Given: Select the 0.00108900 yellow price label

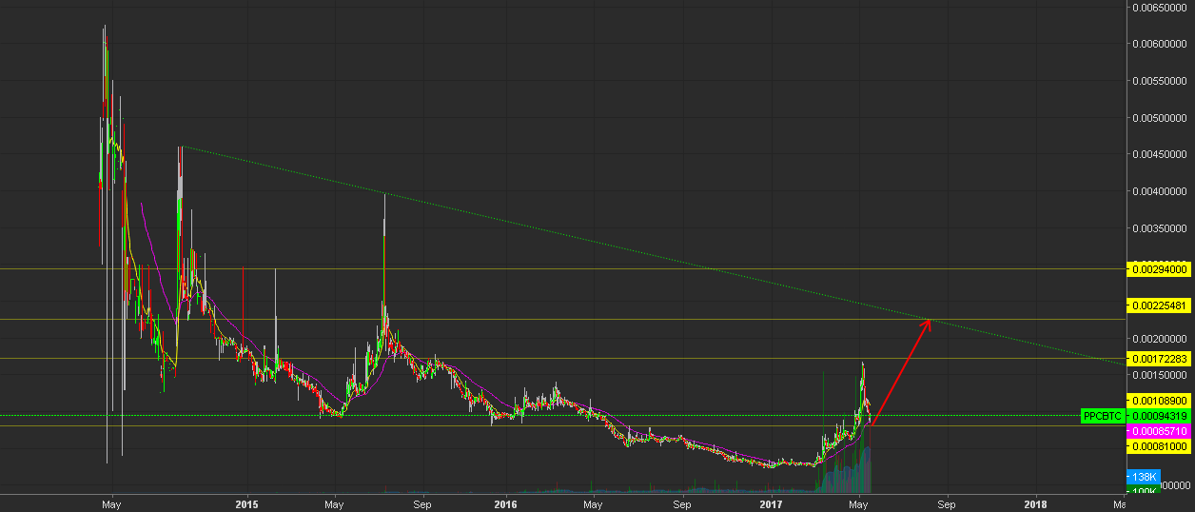Looking at the screenshot, I should (1160, 402).
